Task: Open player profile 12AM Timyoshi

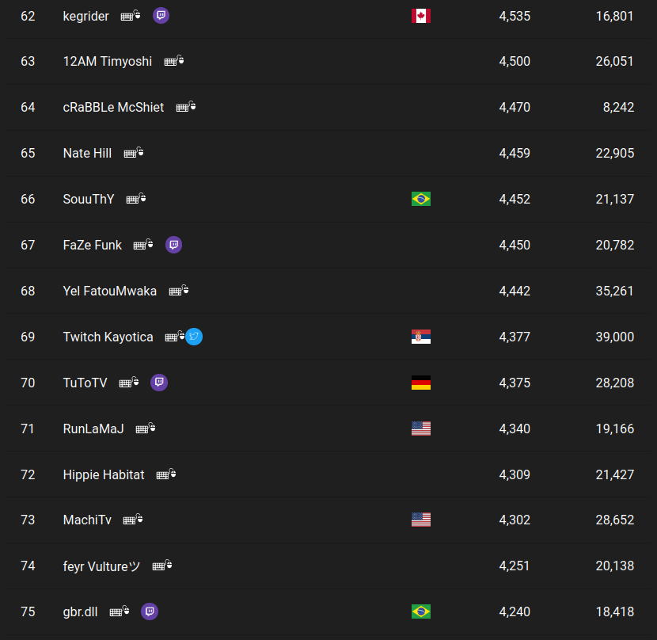Action: pos(108,61)
